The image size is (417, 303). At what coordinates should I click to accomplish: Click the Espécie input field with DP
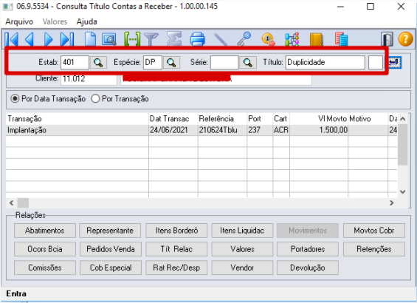coord(153,63)
